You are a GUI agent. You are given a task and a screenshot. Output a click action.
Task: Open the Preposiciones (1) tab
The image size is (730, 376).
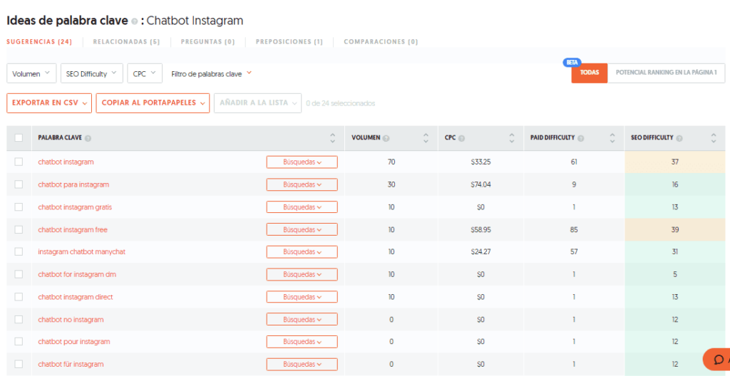point(289,41)
